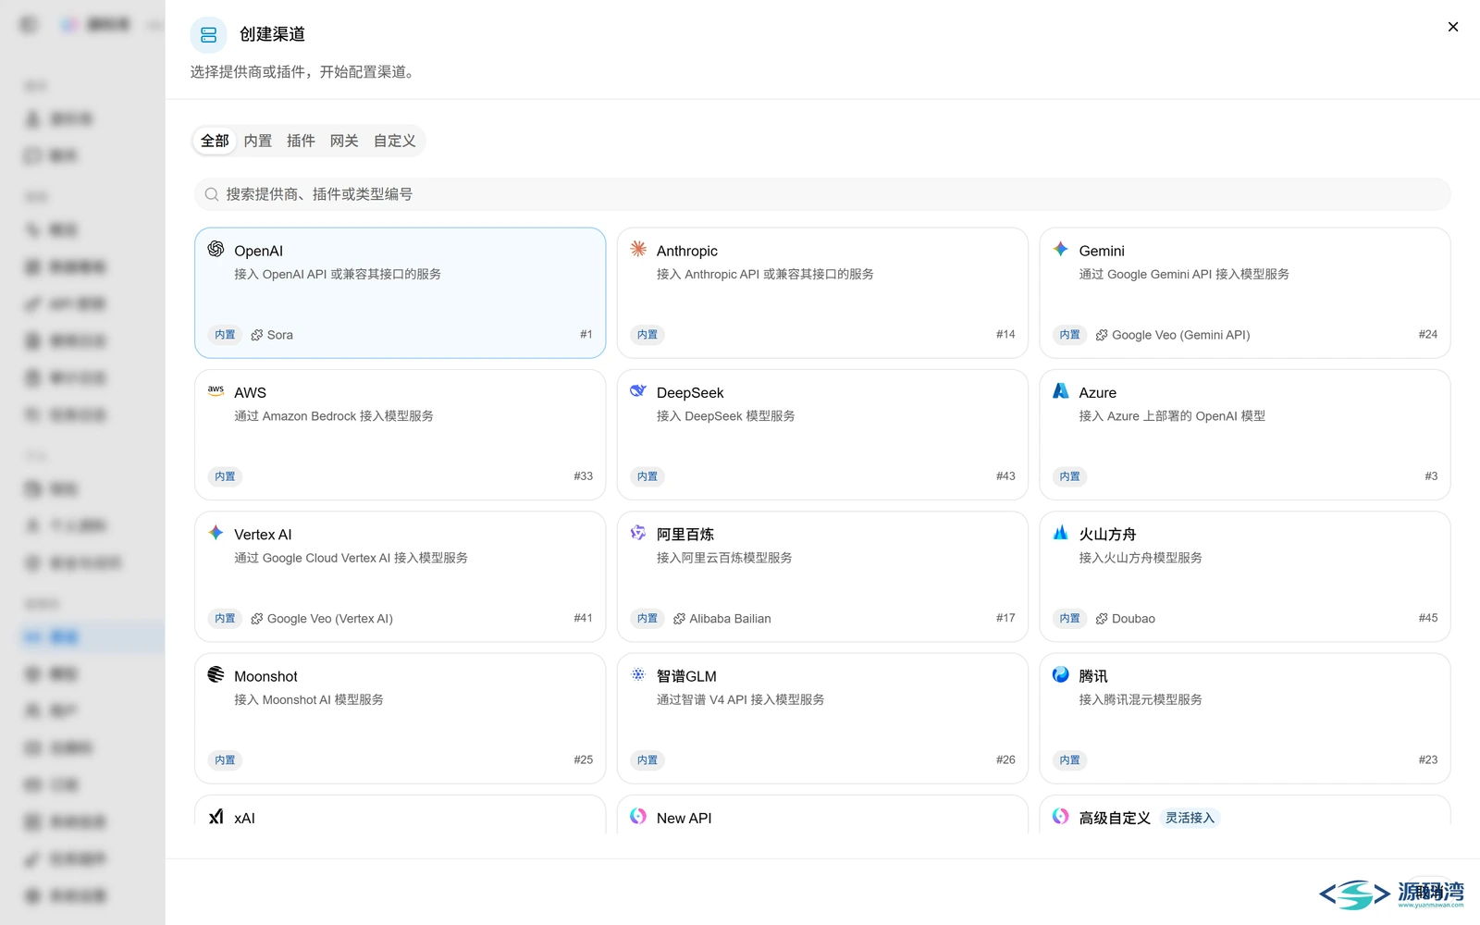This screenshot has width=1480, height=925.
Task: Click the OpenAI logo icon
Action: click(216, 249)
